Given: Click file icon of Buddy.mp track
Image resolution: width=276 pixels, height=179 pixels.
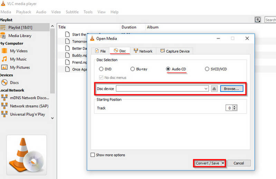Looking at the screenshot, I should 67,55.
